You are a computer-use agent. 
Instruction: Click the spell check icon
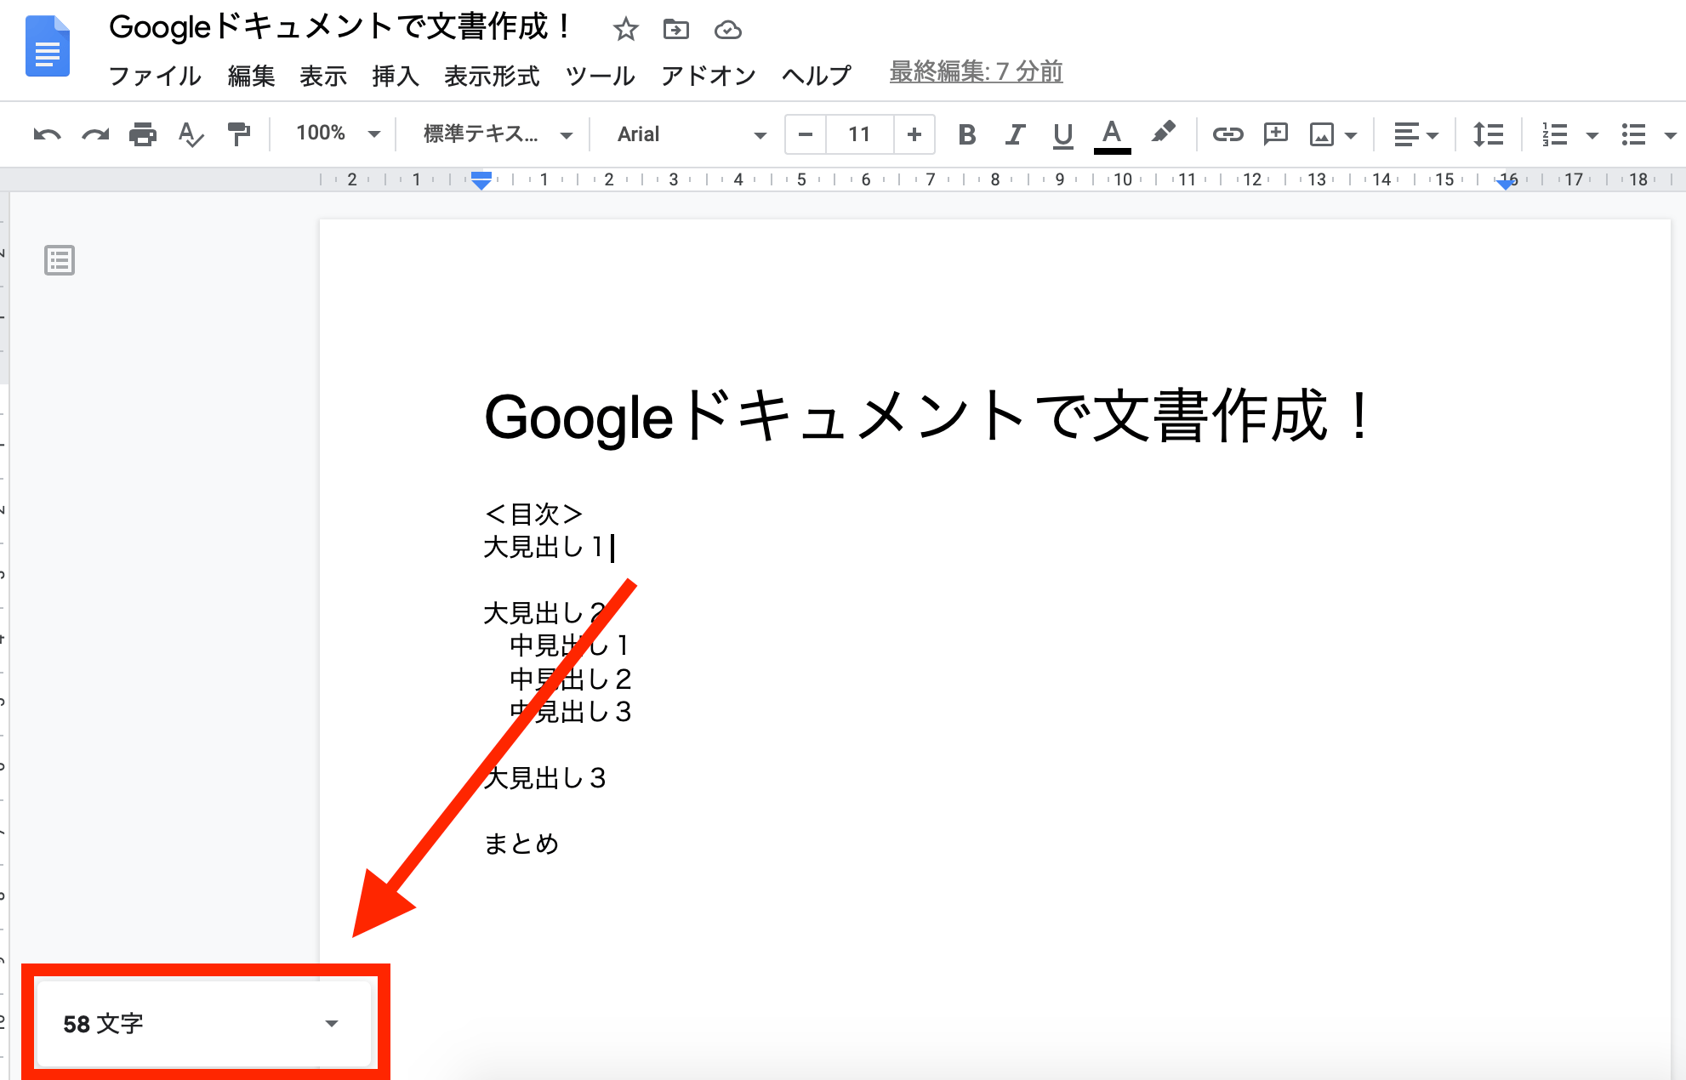pos(191,134)
